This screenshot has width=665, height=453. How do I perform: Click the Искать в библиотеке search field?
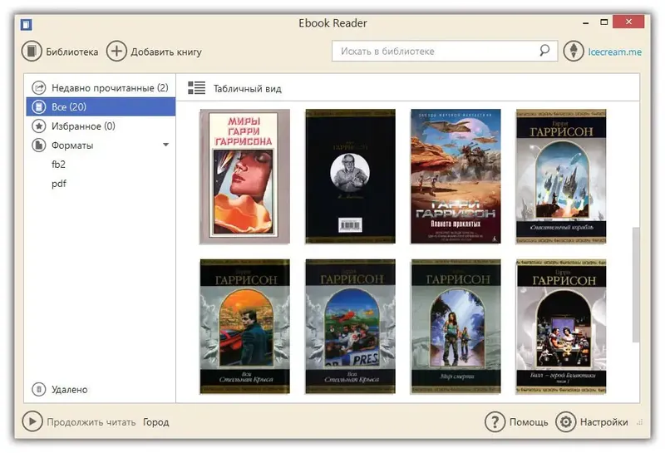coord(445,51)
